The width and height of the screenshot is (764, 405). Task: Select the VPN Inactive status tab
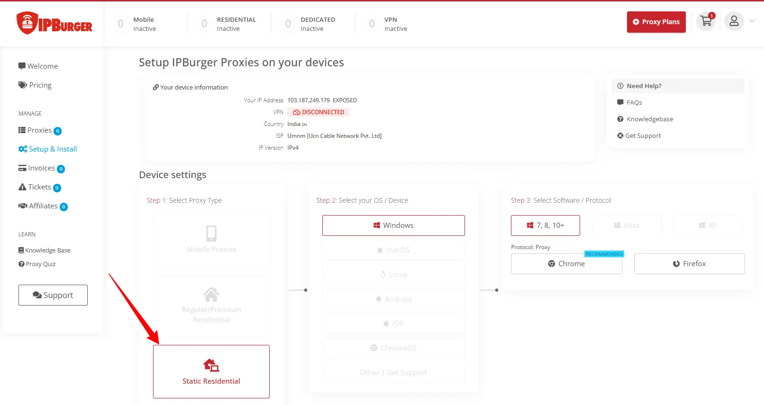(388, 24)
